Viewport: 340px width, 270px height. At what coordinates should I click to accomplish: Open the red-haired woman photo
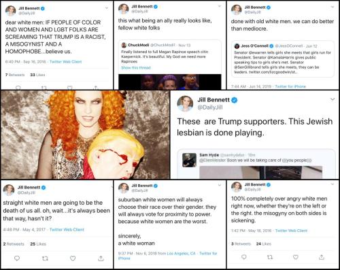[x=85, y=135]
